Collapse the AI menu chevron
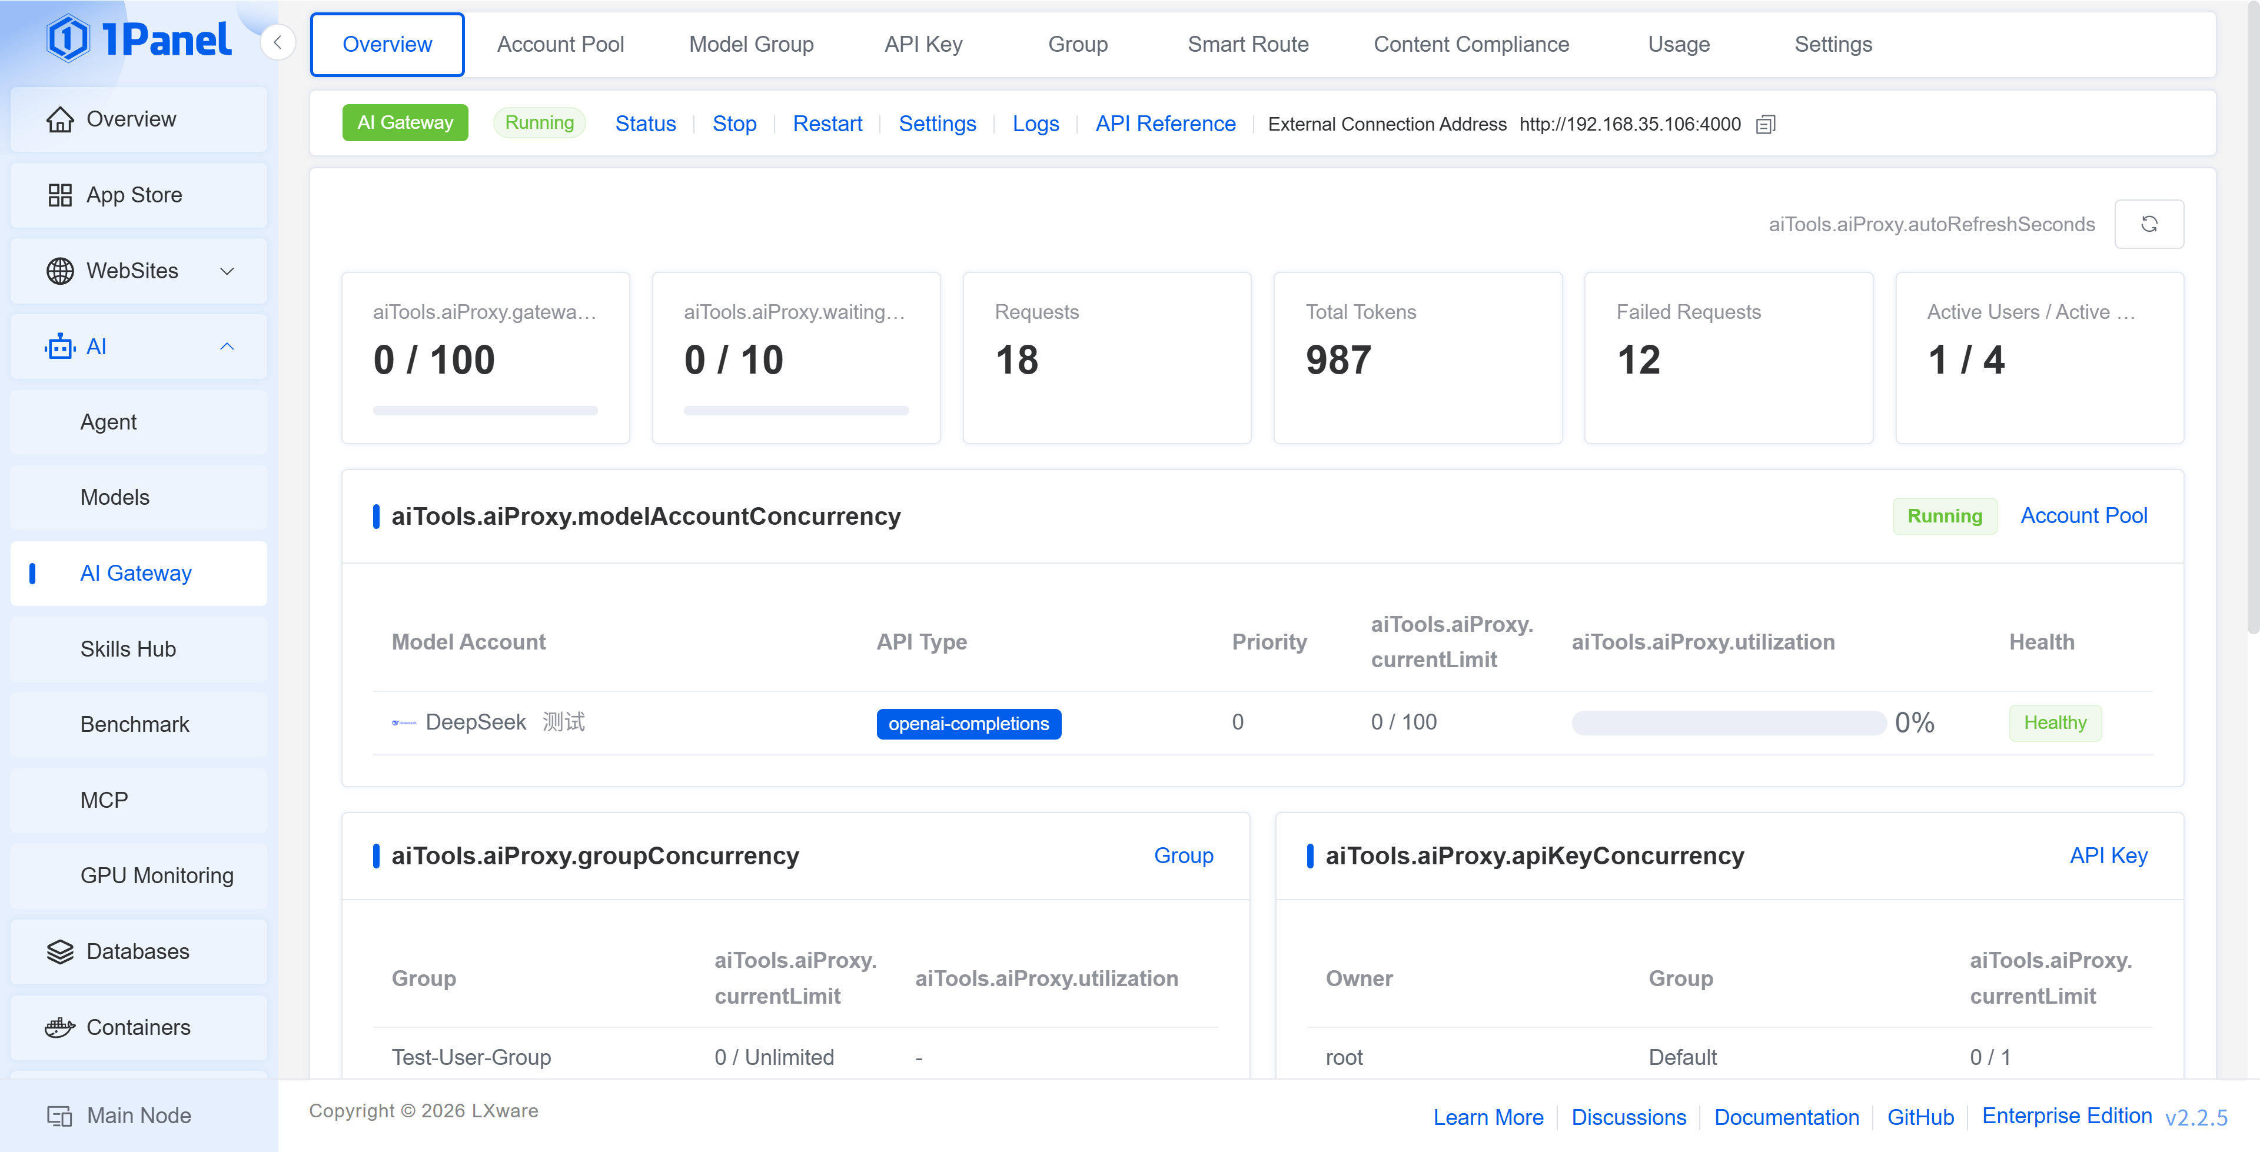Screen dimensions: 2260x1152 [x=227, y=347]
